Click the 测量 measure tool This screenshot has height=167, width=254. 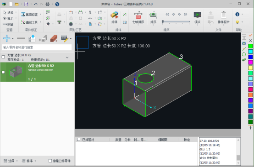pyautogui.click(x=8, y=24)
